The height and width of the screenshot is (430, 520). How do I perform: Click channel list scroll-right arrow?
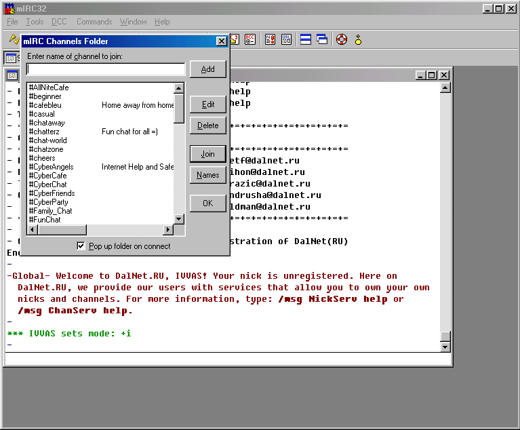[x=168, y=229]
